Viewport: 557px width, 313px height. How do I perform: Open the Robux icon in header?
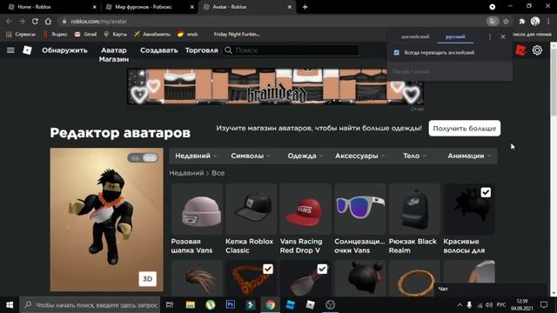[520, 50]
